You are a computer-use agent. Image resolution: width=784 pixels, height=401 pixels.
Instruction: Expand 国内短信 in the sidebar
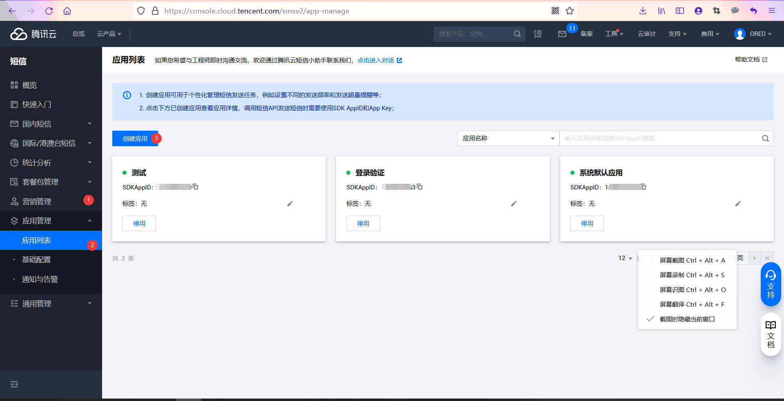[51, 124]
